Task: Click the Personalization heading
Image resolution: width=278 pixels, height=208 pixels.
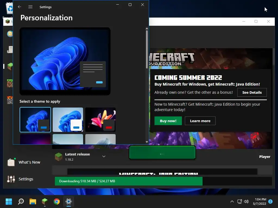Action: tap(46, 18)
